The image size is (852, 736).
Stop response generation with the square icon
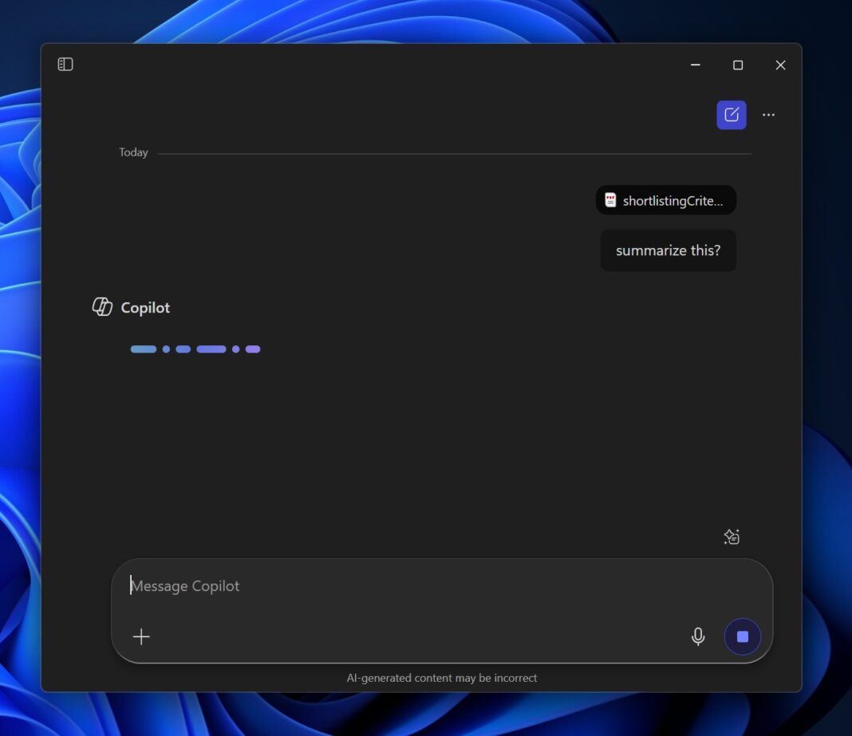coord(742,636)
